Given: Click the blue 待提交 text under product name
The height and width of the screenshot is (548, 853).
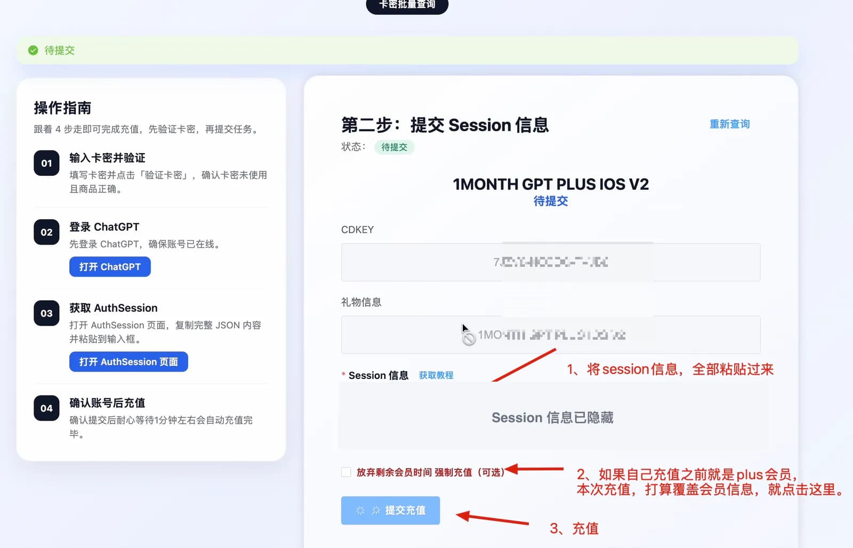Looking at the screenshot, I should (x=551, y=201).
